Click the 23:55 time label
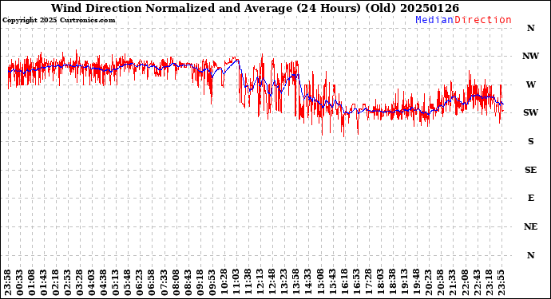Image resolution: width=551 pixels, height=299 pixels. (501, 283)
